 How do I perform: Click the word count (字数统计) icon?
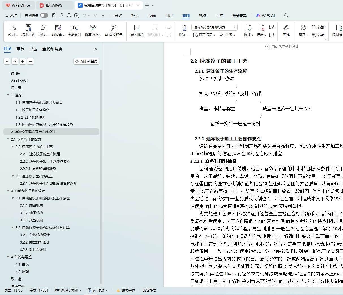pos(75,28)
